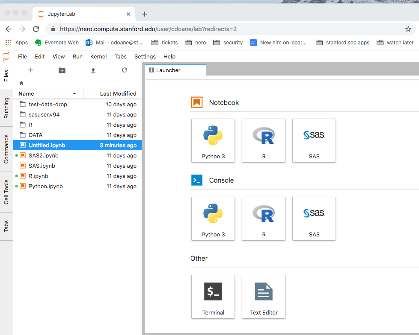Viewport: 419px width, 335px height.
Task: Open a new Terminal
Action: click(213, 297)
